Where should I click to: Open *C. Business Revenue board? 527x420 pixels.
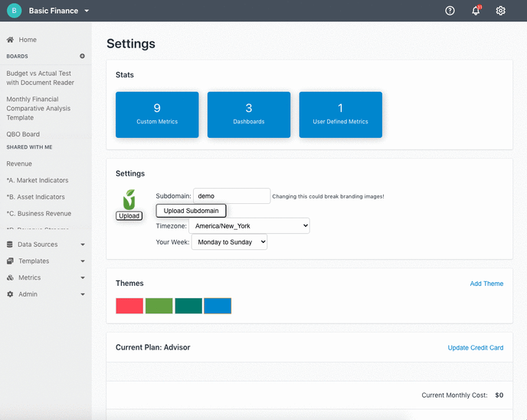(x=39, y=214)
